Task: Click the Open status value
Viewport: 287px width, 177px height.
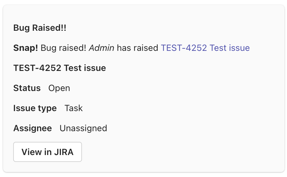Action: (x=59, y=88)
